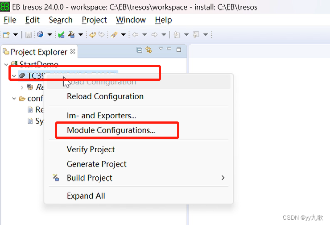The height and width of the screenshot is (225, 330).
Task: Click the EB tresos application logo icon
Action: click(x=4, y=7)
